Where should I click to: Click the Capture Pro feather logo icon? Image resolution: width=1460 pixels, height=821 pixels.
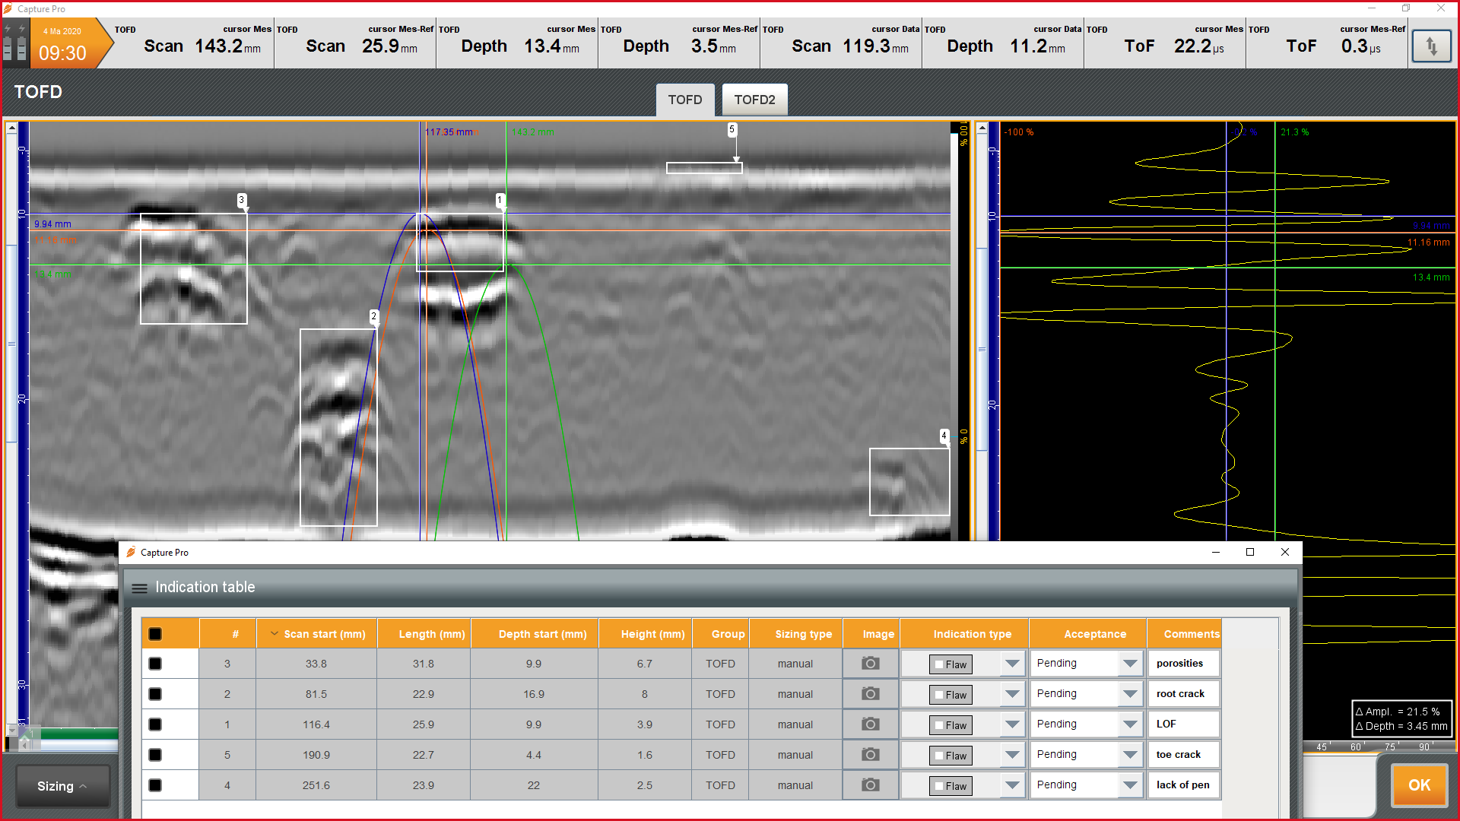tap(8, 8)
